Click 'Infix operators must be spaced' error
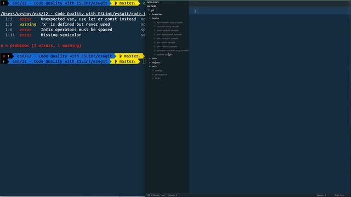Screen dimensions: 351x197 click(x=76, y=30)
